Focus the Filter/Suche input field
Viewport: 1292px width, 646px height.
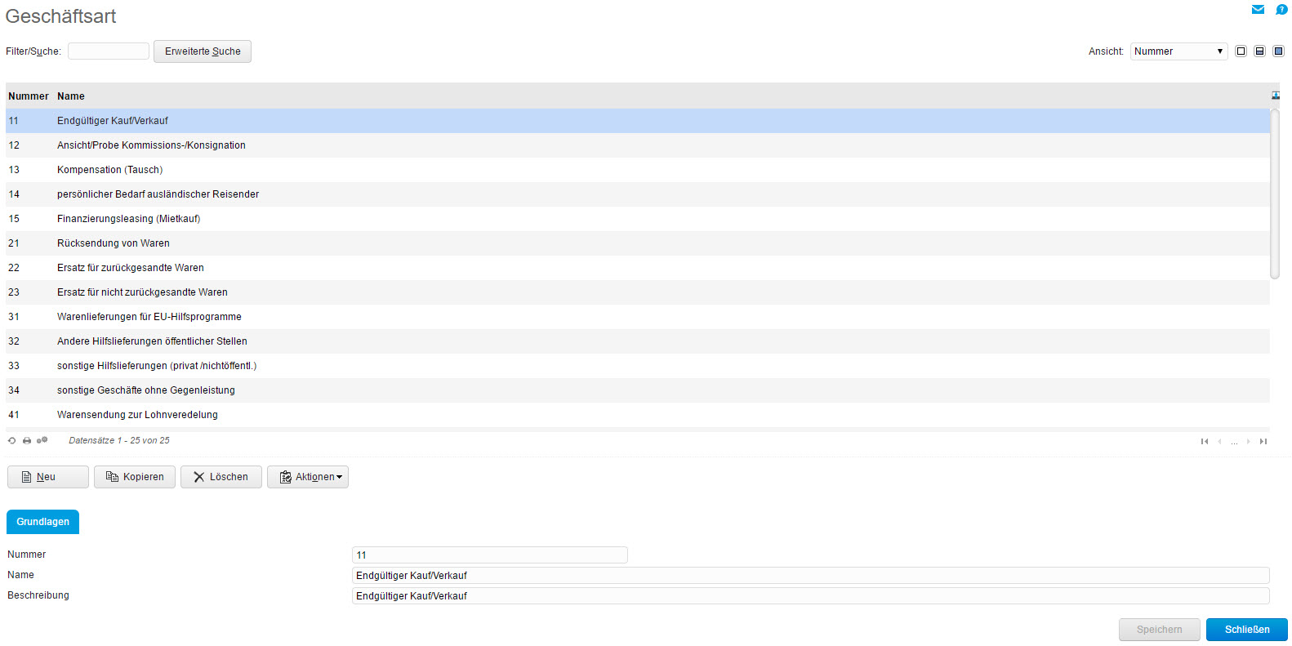pos(109,51)
